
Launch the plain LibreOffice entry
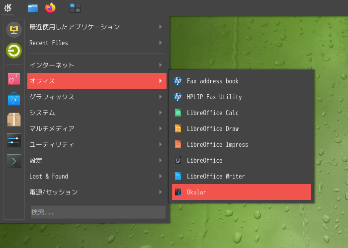coord(242,160)
